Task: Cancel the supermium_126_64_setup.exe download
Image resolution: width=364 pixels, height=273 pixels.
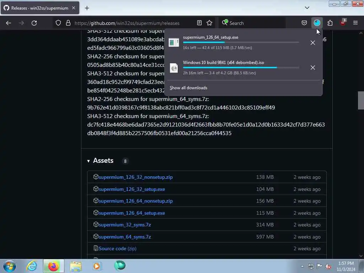Action: click(313, 43)
